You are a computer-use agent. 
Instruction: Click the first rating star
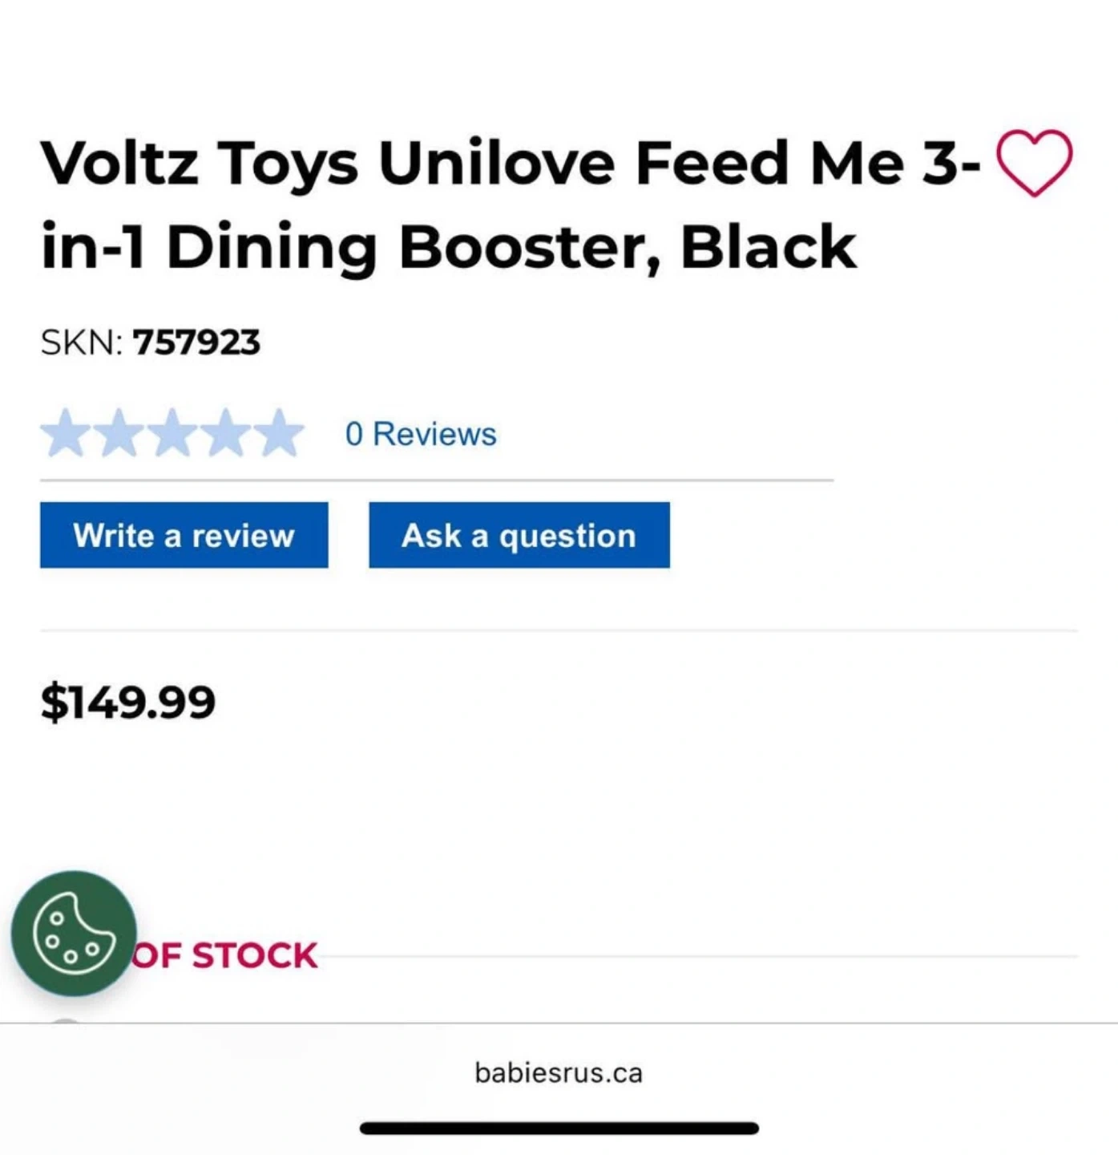[x=66, y=433]
